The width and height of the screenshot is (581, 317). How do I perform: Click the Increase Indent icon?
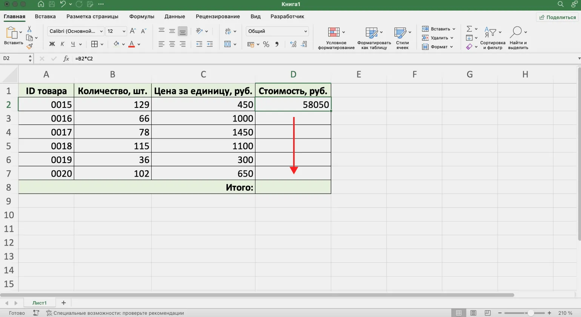tap(210, 45)
